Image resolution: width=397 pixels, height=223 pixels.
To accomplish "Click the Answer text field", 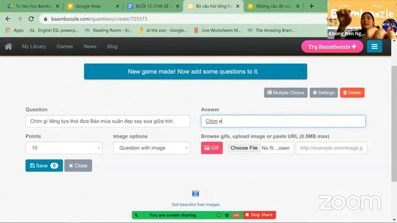I will pyautogui.click(x=283, y=121).
